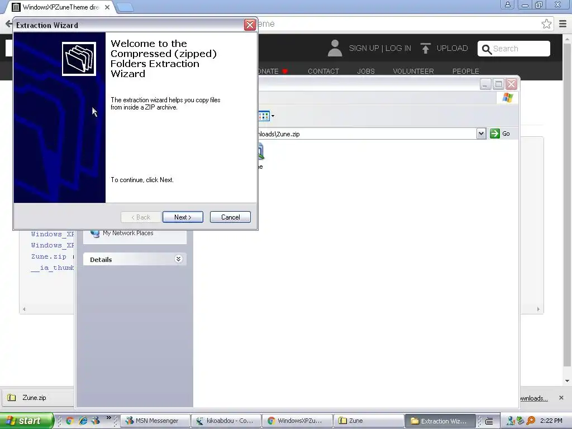The width and height of the screenshot is (572, 429).
Task: Click the green Go arrow icon
Action: (x=495, y=134)
